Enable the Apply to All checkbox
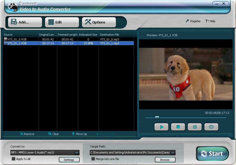 pos(14,159)
